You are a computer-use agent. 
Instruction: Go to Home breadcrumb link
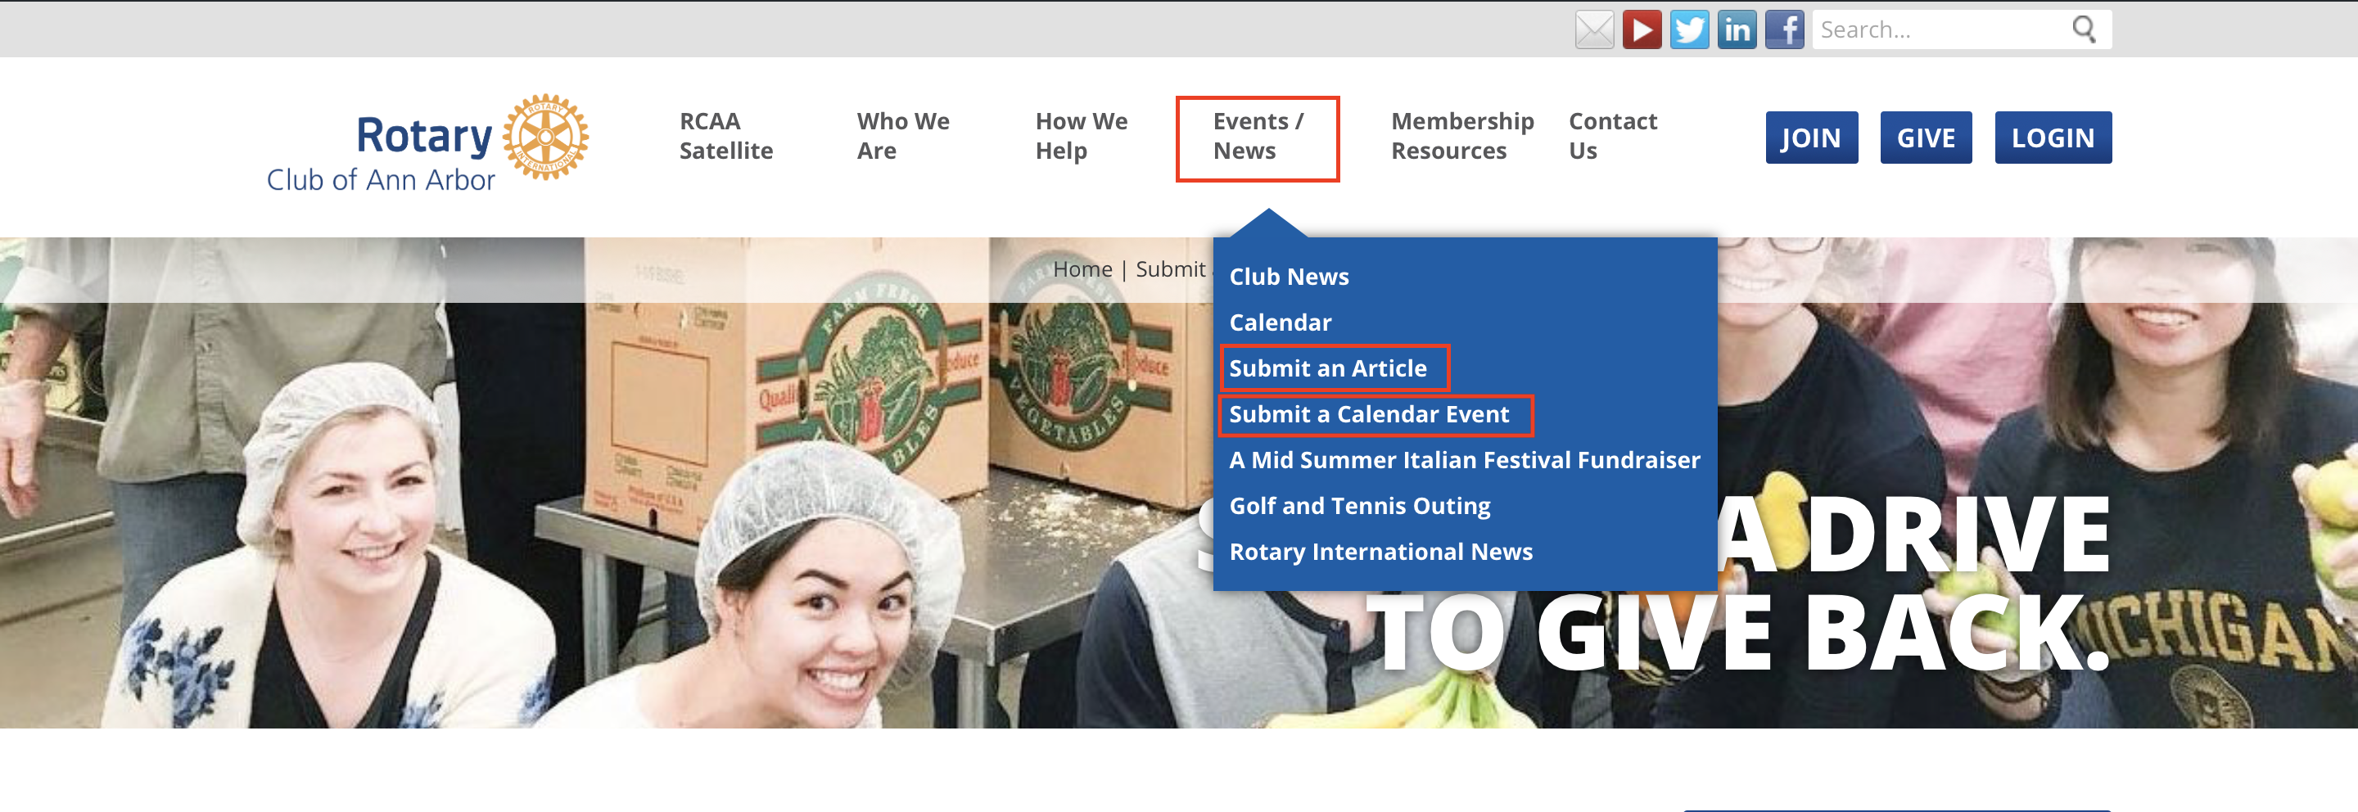[x=1082, y=269]
